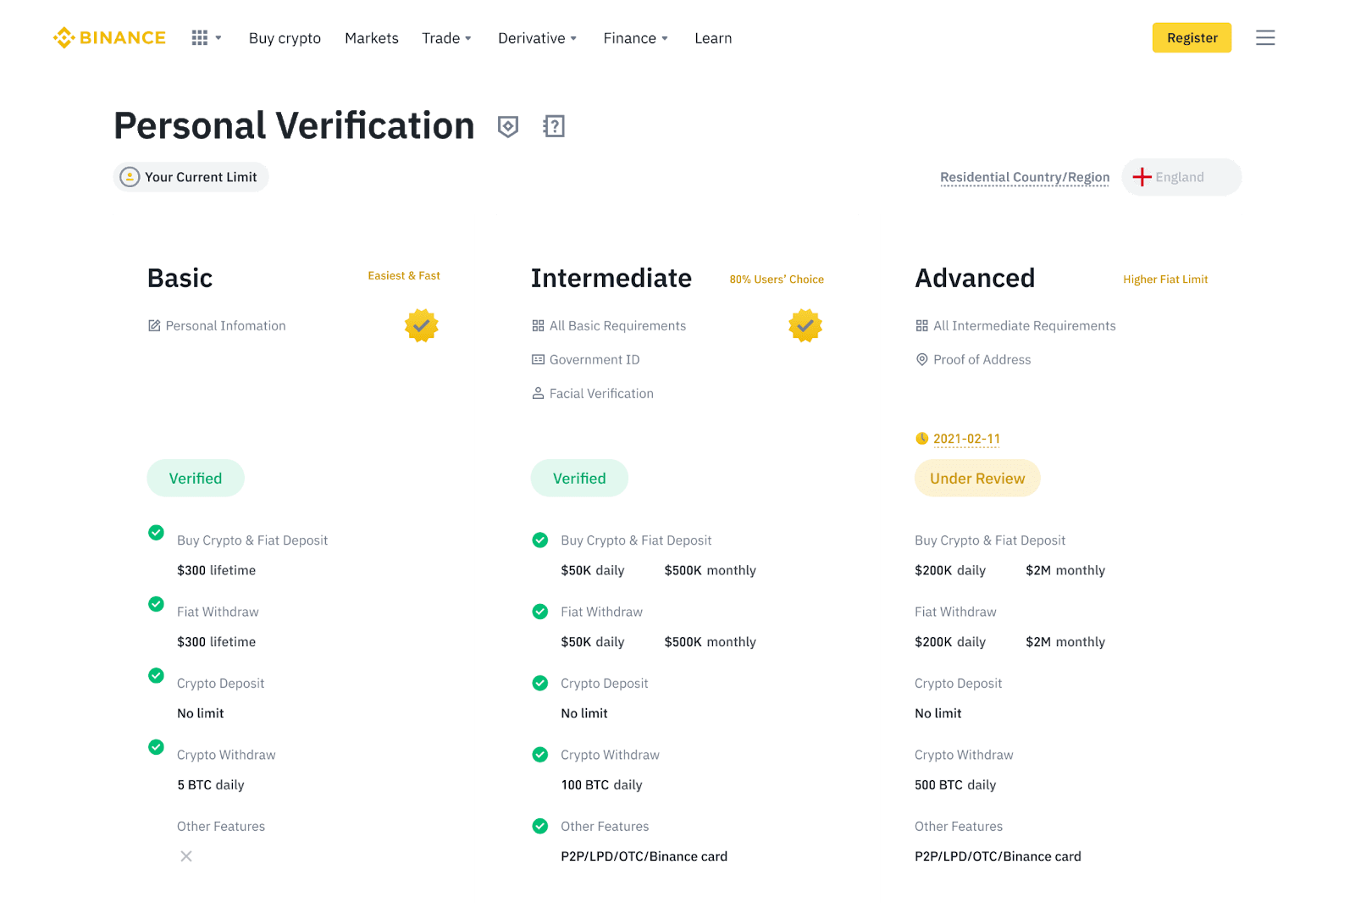This screenshot has height=903, width=1355.
Task: Click the Personal Information edit icon
Action: click(154, 325)
